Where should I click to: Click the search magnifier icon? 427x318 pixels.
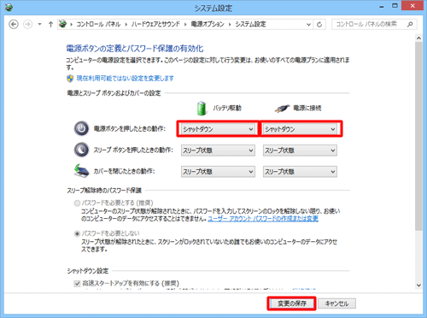point(410,24)
